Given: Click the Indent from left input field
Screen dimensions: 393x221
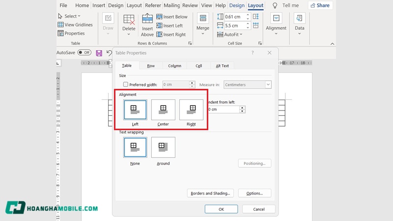Looking at the screenshot, I should click(224, 110).
